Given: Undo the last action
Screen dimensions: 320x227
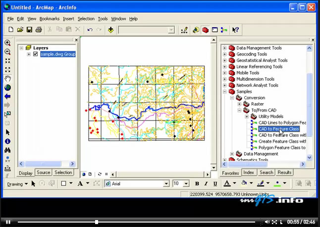Looking at the screenshot, I should pyautogui.click(x=90, y=30).
